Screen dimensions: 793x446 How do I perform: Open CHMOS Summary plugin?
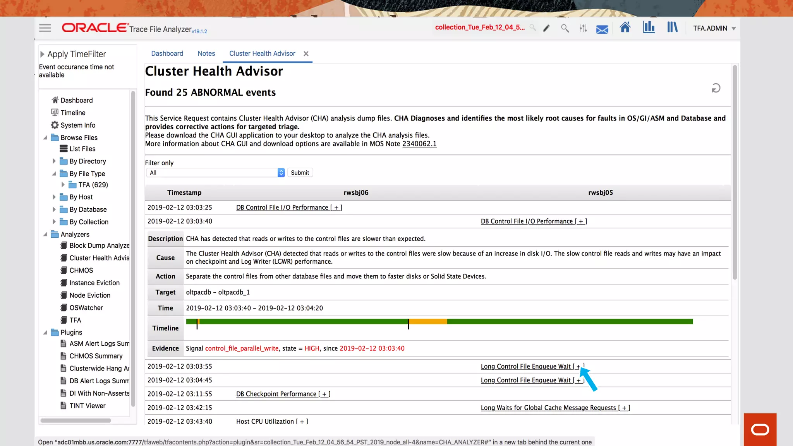96,356
